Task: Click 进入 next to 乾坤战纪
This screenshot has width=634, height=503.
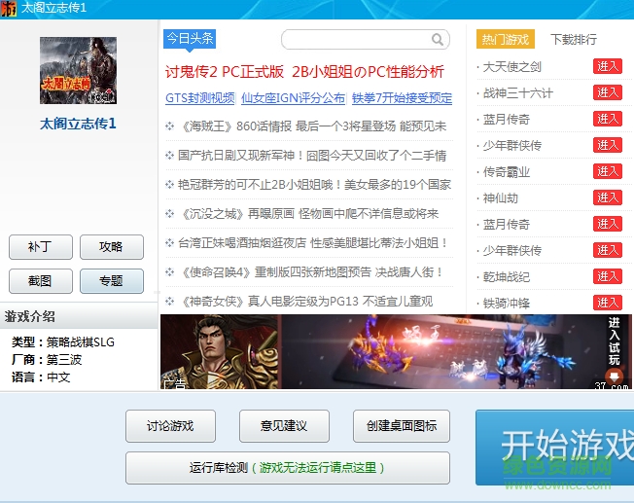Action: tap(608, 276)
